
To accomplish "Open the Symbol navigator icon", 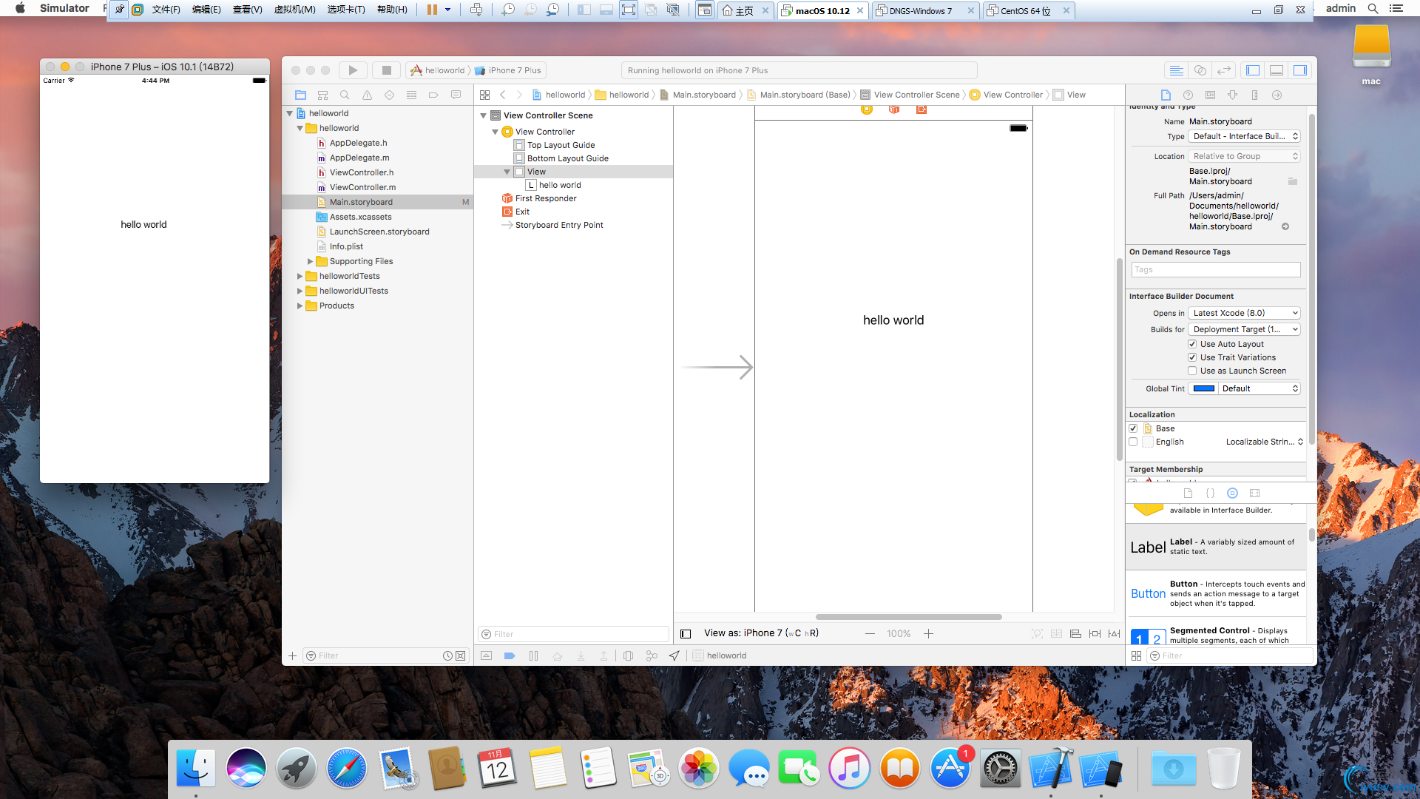I will 322,95.
